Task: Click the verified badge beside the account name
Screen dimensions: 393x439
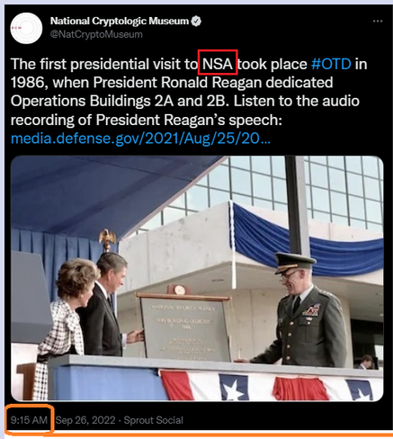Action: [x=196, y=22]
